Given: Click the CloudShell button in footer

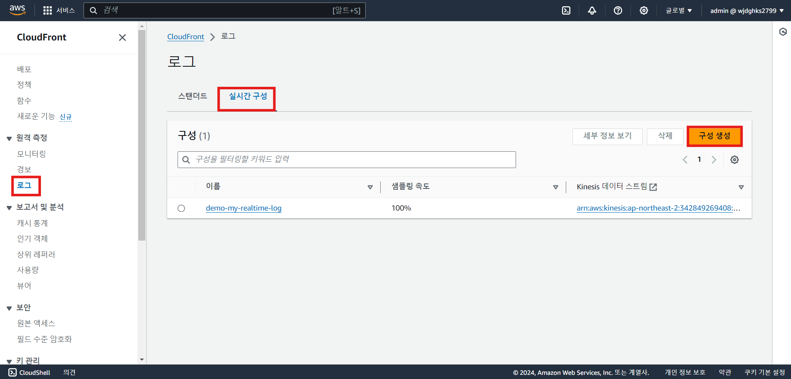Looking at the screenshot, I should pos(29,372).
